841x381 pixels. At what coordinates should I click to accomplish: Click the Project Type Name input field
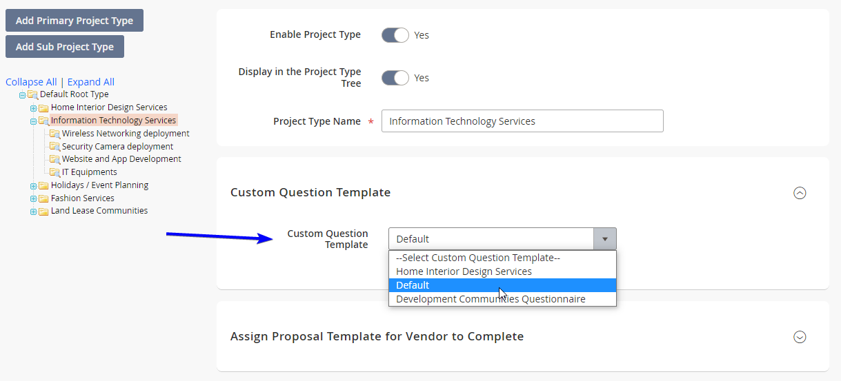point(522,121)
